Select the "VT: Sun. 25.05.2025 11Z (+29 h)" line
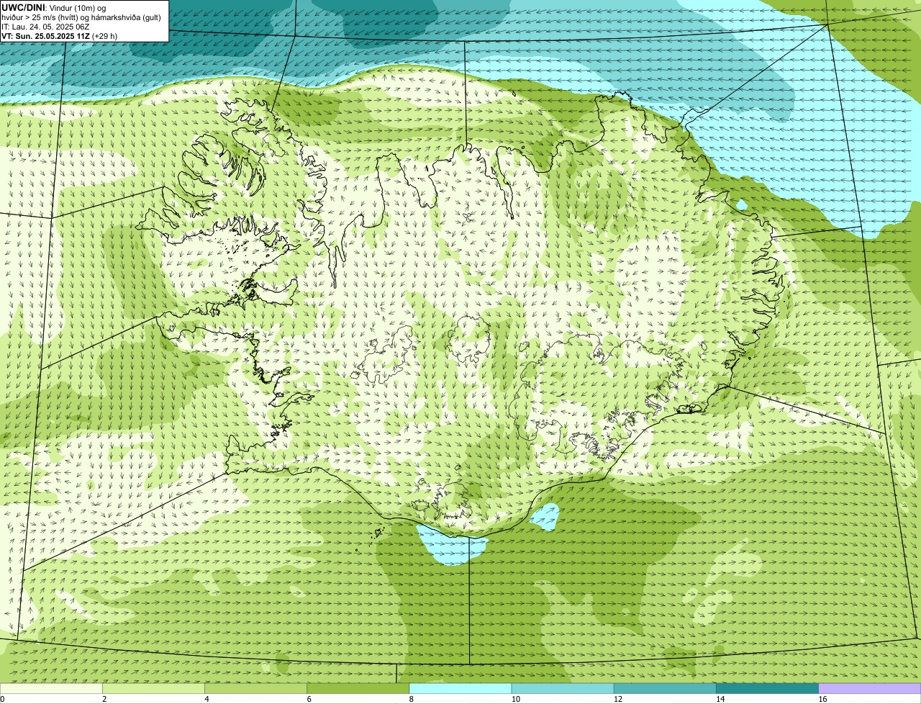Screen dimensions: 921x704 coord(60,35)
